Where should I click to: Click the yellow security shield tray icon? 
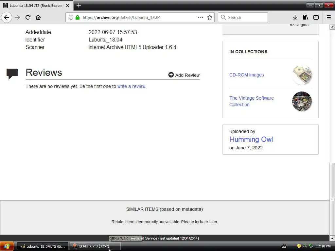(x=299, y=246)
